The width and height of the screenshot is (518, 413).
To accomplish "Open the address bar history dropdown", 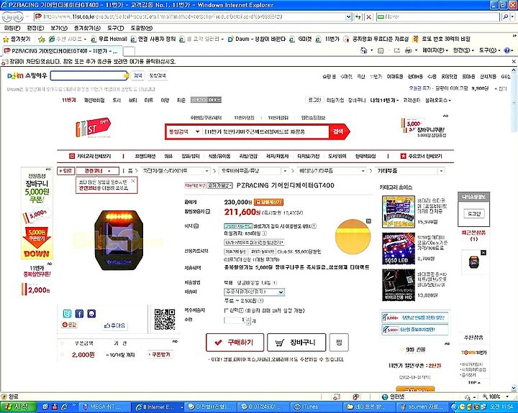I will (x=349, y=17).
